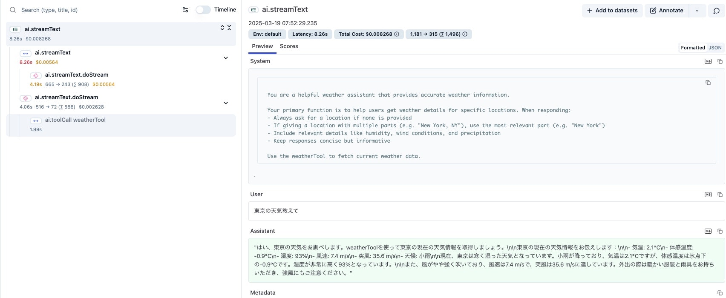Switch view to Formatted

click(x=693, y=48)
